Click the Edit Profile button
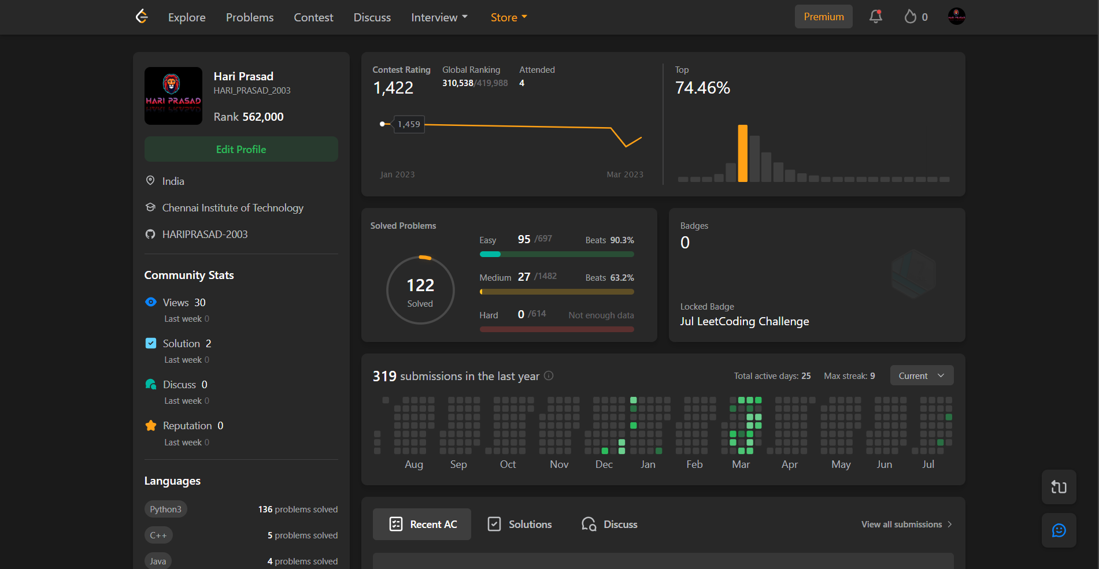This screenshot has height=569, width=1099. tap(241, 149)
